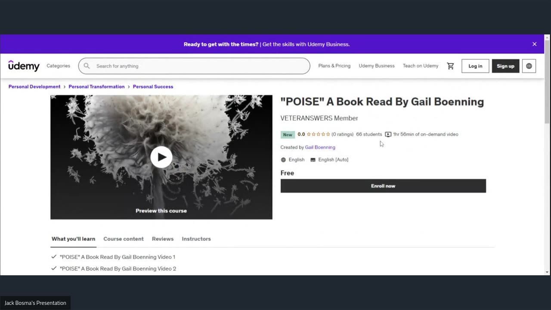
Task: Click the Udemy logo
Action: [x=24, y=66]
